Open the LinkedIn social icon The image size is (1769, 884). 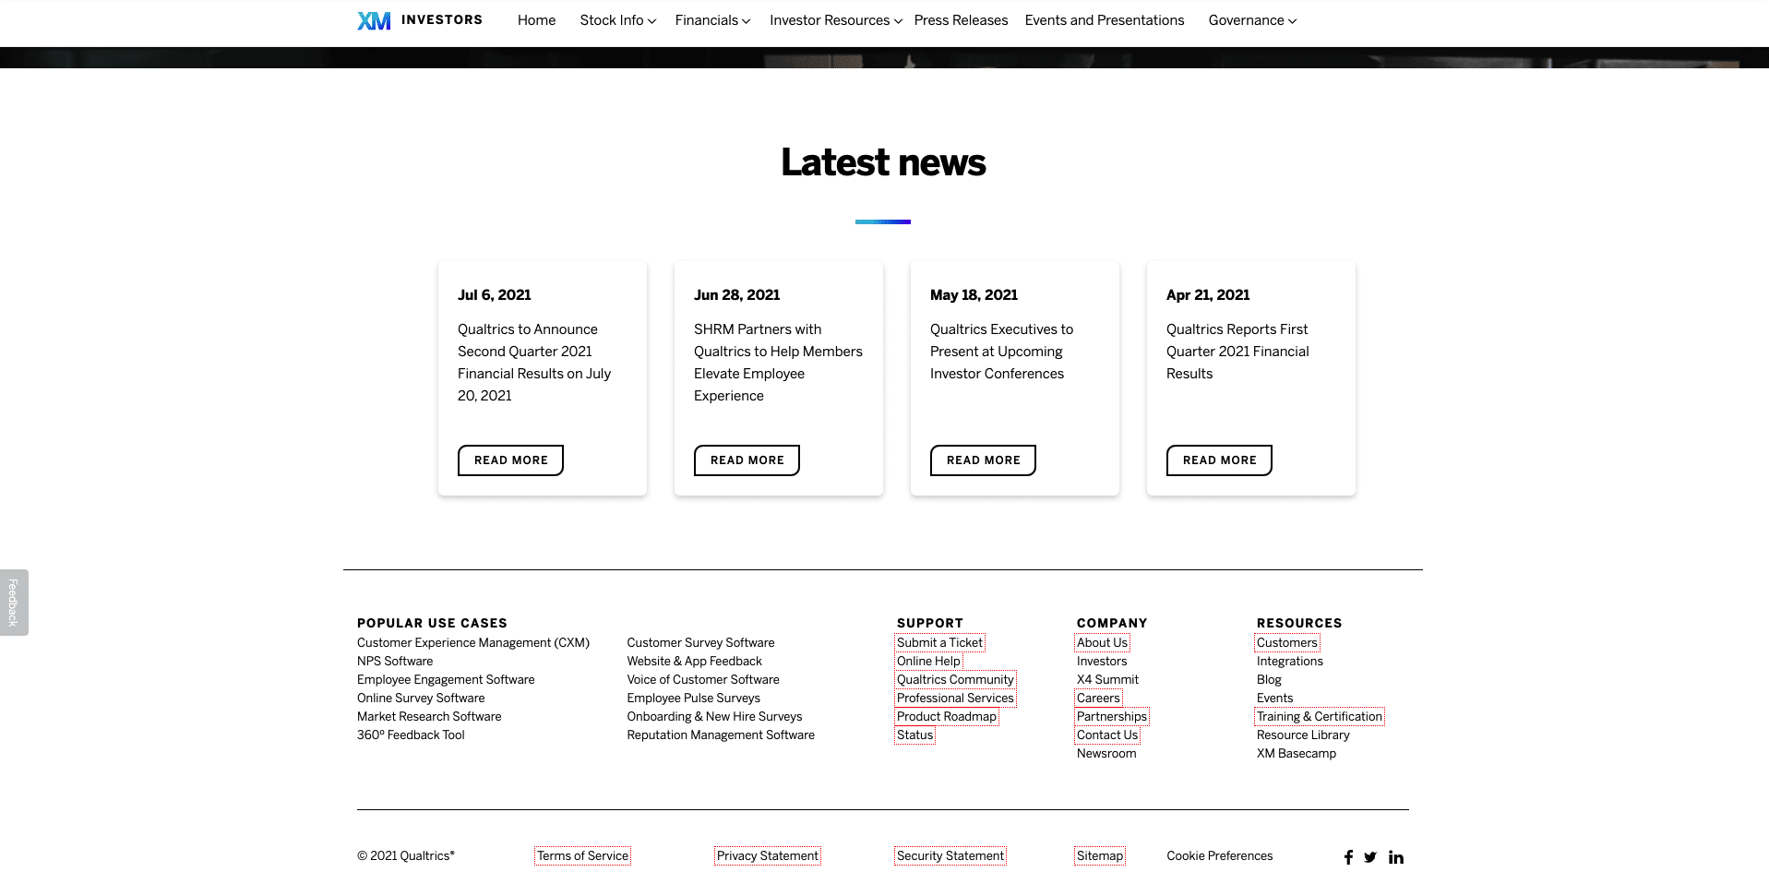tap(1396, 857)
